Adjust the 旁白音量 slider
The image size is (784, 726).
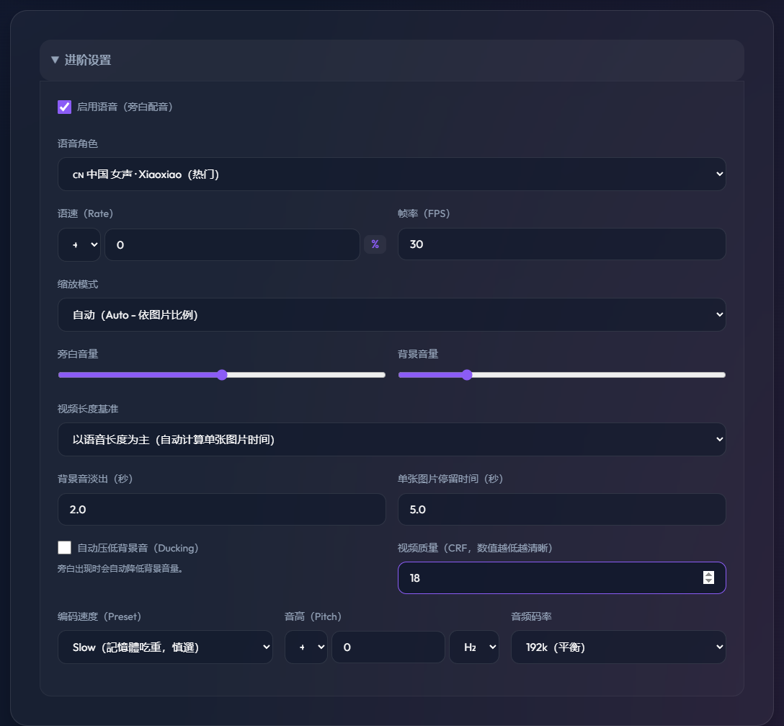tap(222, 375)
